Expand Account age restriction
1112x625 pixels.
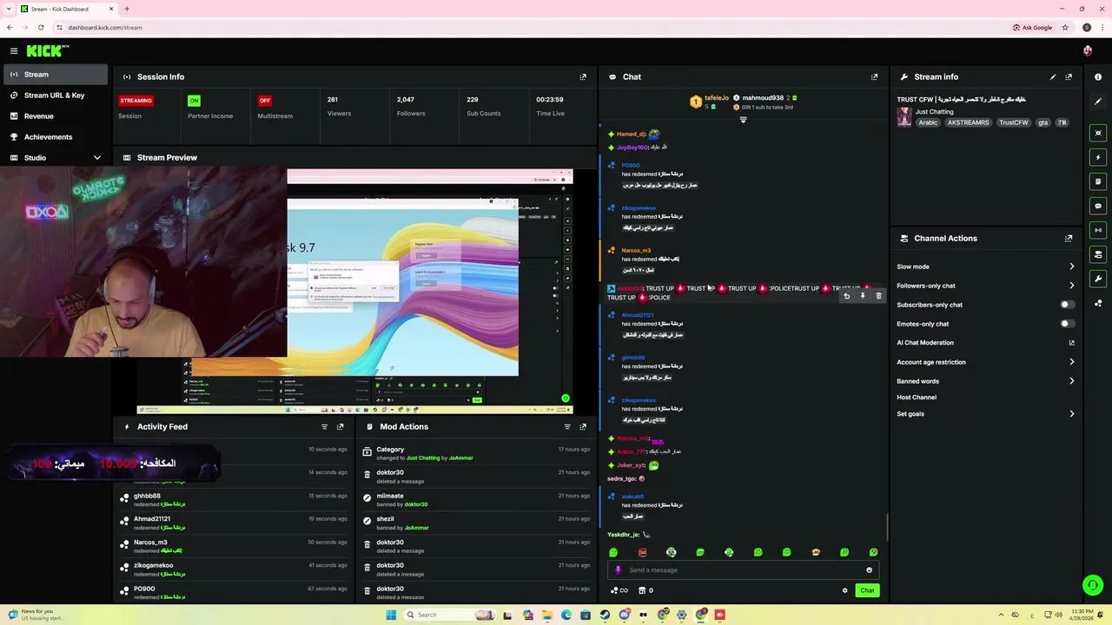[x=1071, y=362]
